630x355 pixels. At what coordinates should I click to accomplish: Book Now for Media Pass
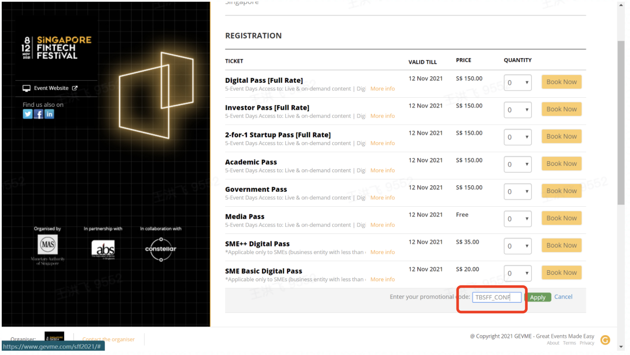pyautogui.click(x=561, y=218)
